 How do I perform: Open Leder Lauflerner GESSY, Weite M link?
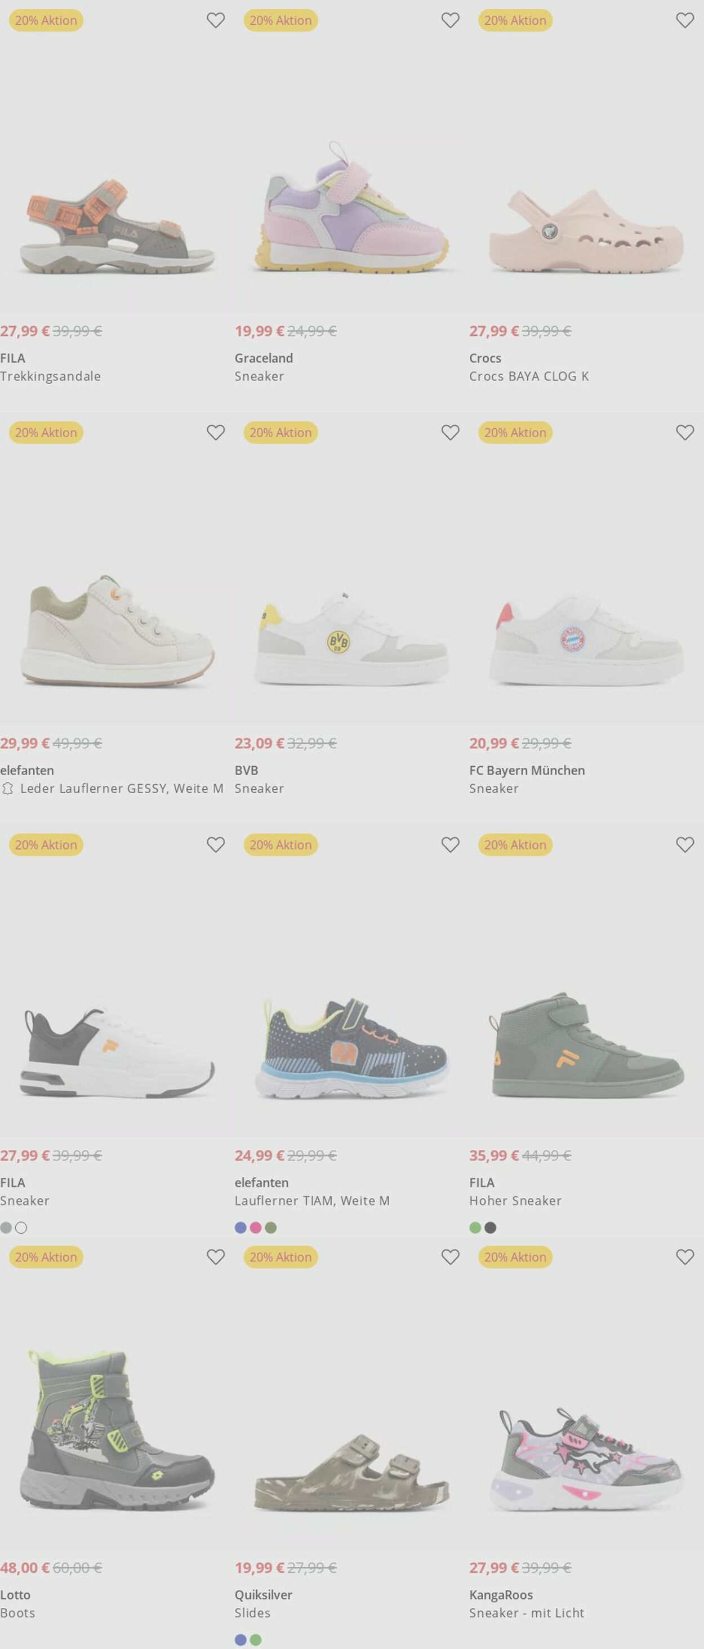point(122,789)
